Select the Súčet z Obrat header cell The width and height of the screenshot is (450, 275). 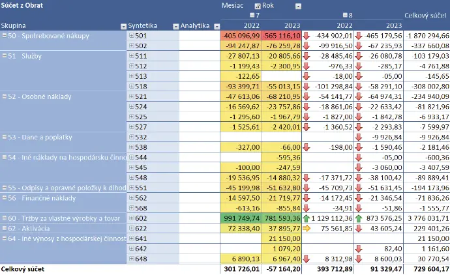(x=22, y=5)
